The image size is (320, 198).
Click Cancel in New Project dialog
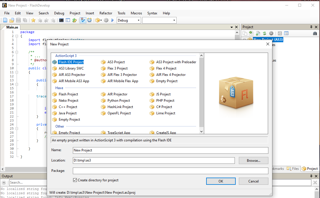click(x=253, y=181)
